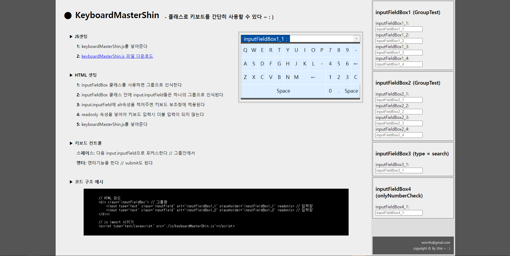Click the C clear key beside 3
Viewport: 510px width, 256px height.
point(356,77)
